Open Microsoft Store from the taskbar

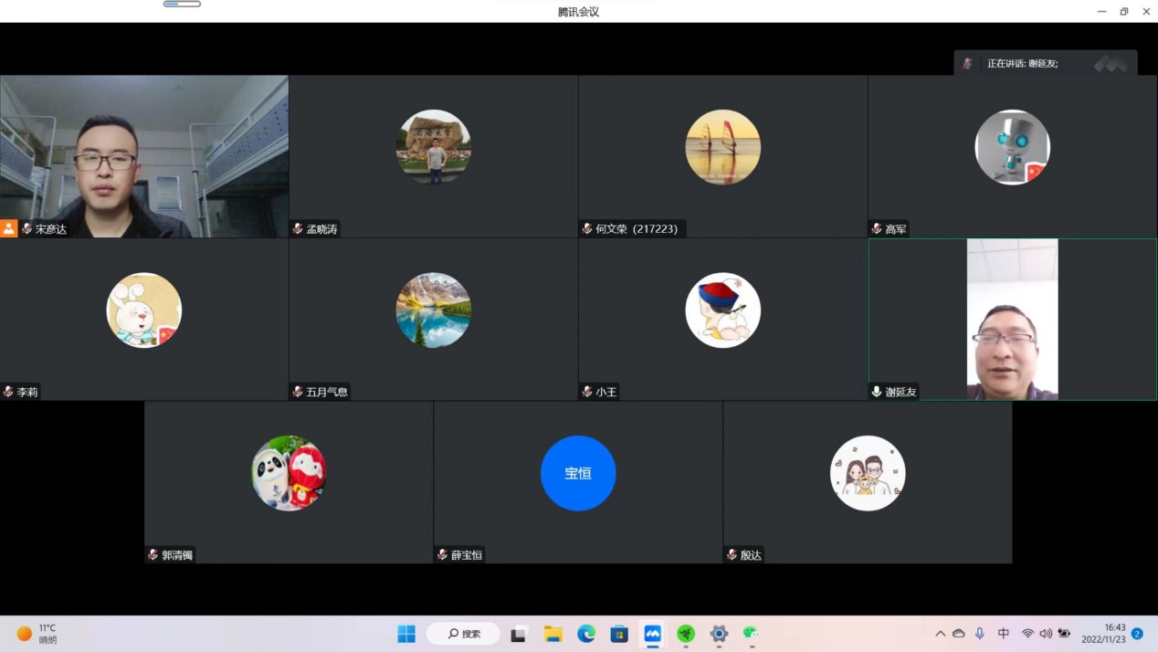[x=619, y=634]
